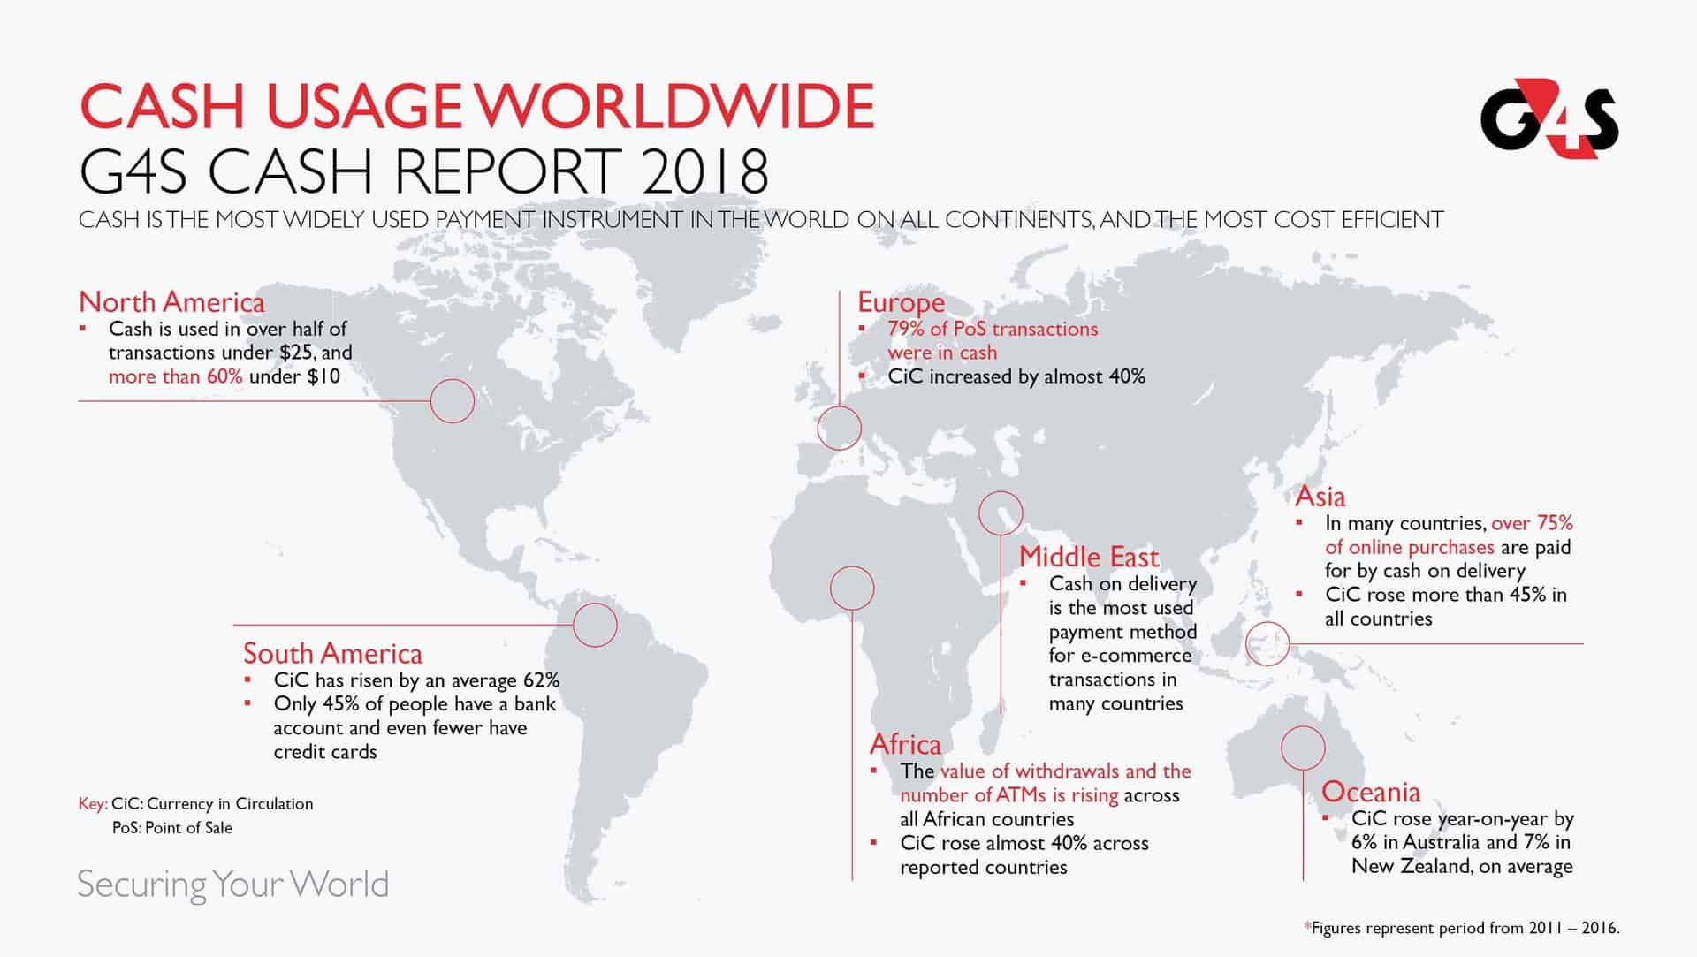
Task: Click the Asia circle marker on map
Action: pos(1267,643)
